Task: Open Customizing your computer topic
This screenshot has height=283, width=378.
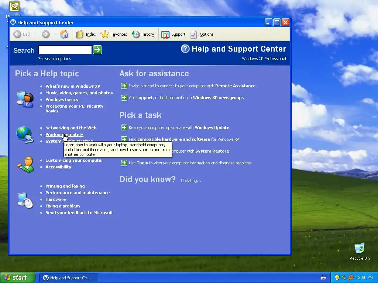Action: point(74,160)
